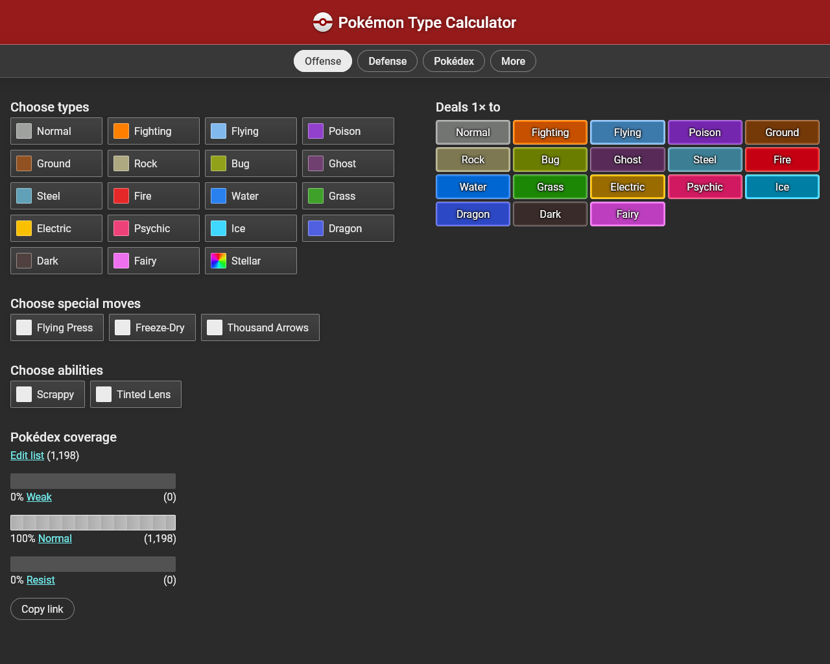Check the Freeze-Dry special move
The width and height of the screenshot is (830, 664).
[123, 327]
